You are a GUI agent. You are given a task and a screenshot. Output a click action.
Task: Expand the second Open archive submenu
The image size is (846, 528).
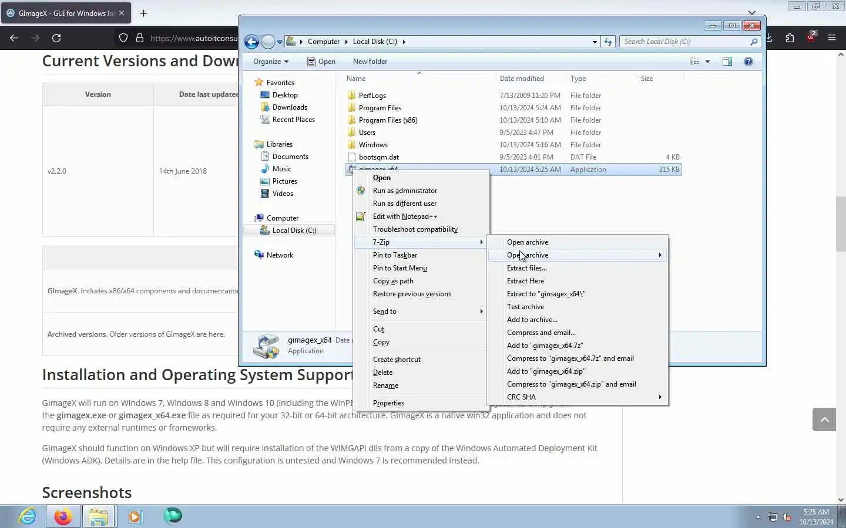pos(578,255)
